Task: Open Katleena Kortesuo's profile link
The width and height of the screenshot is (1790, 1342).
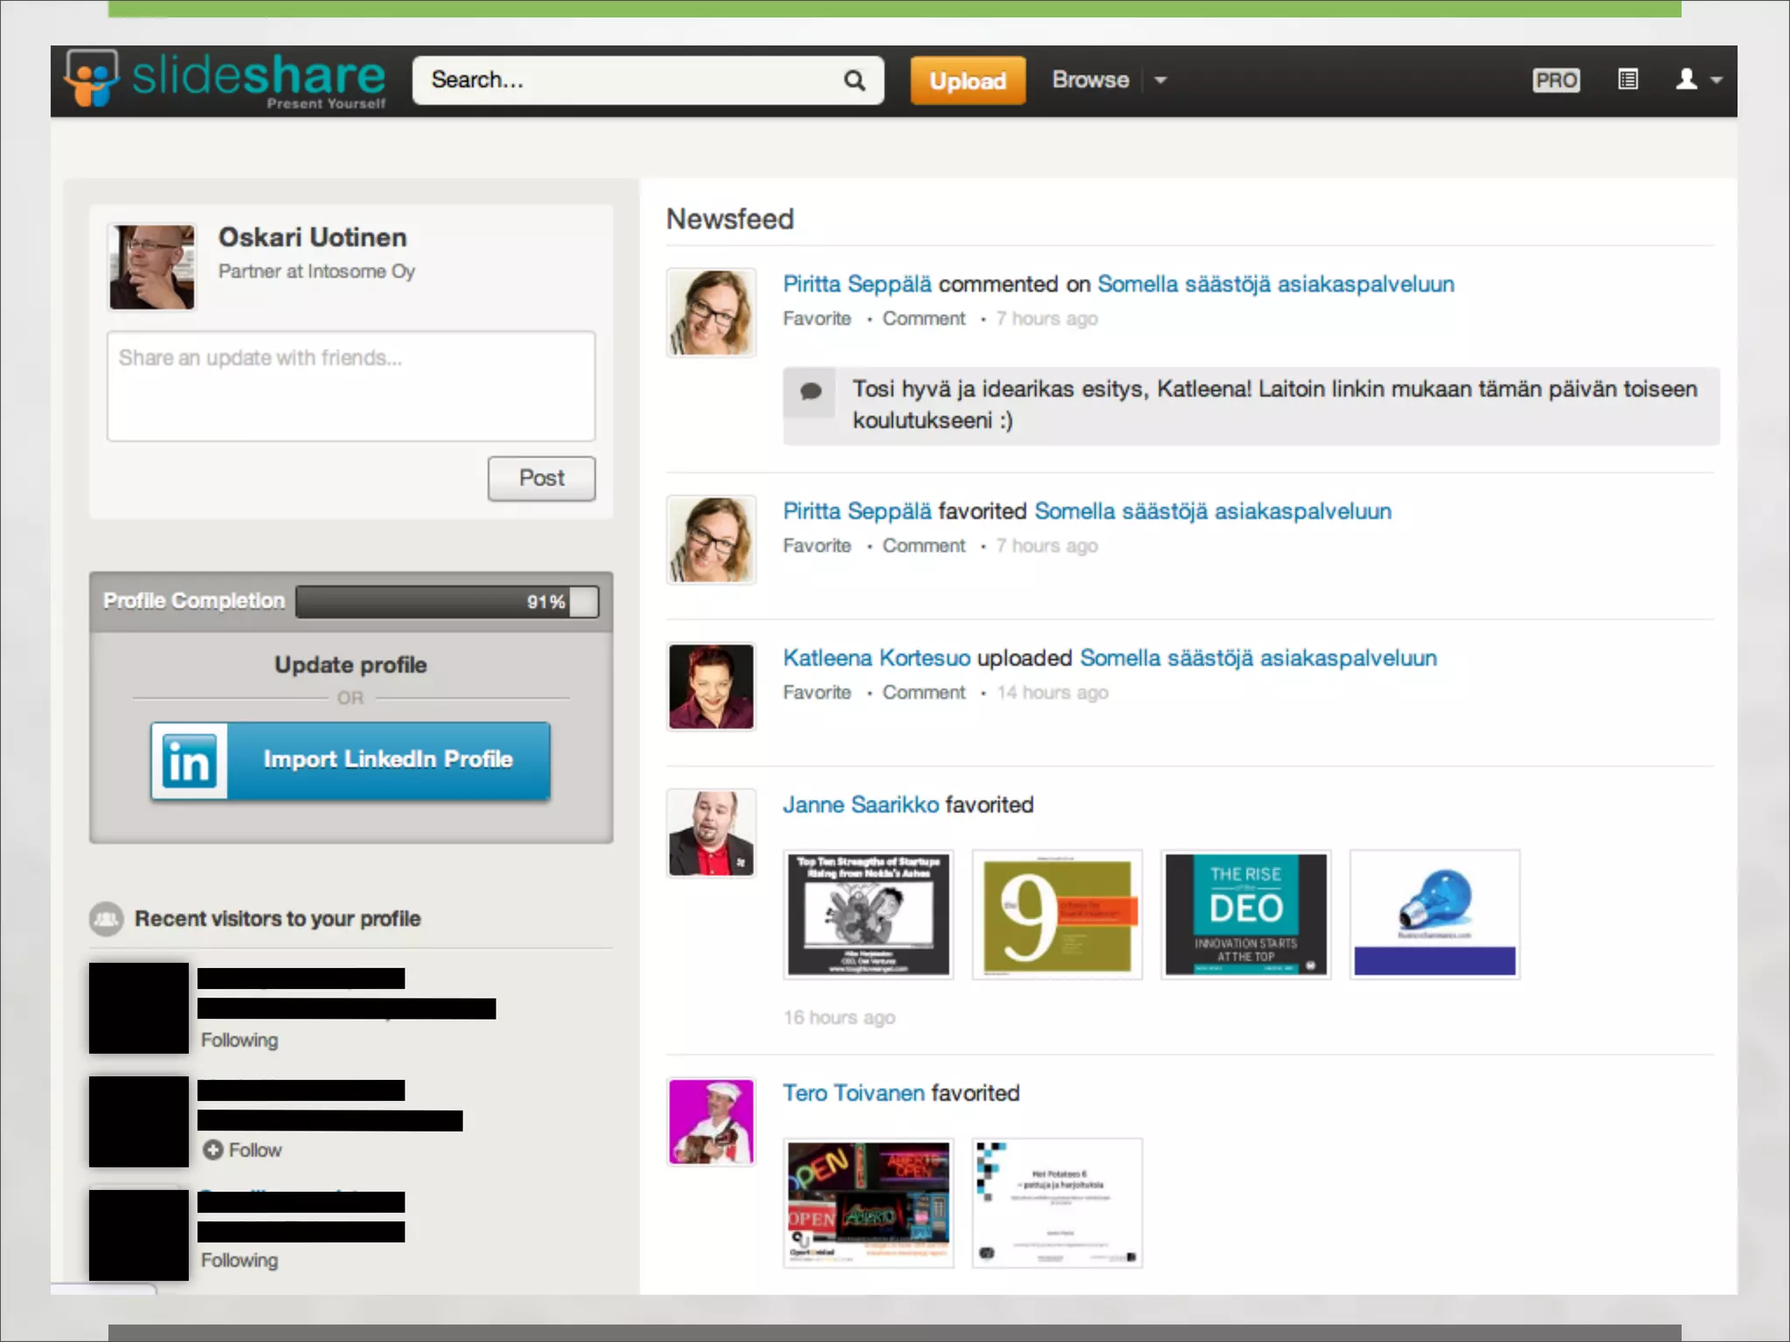Action: 876,658
